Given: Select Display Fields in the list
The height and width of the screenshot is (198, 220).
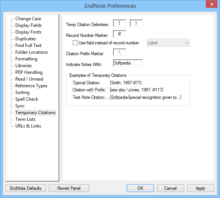Looking at the screenshot, I should pyautogui.click(x=28, y=25).
